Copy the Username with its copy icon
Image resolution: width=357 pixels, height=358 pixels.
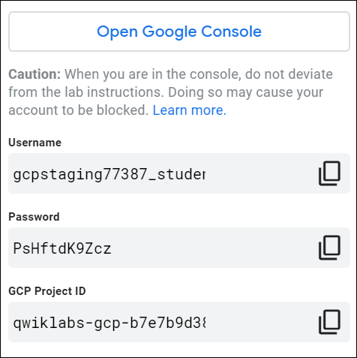click(x=329, y=173)
